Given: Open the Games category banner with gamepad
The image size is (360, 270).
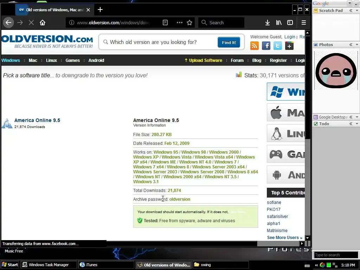Looking at the screenshot, I should click(286, 154).
